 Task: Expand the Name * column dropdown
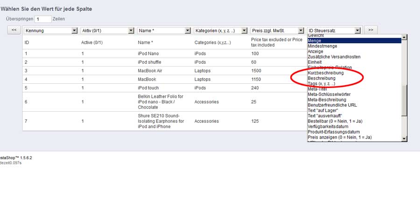[164, 30]
